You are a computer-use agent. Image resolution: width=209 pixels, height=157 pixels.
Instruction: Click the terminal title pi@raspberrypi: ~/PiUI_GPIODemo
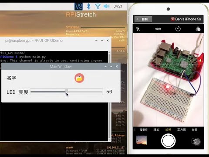(x=34, y=41)
